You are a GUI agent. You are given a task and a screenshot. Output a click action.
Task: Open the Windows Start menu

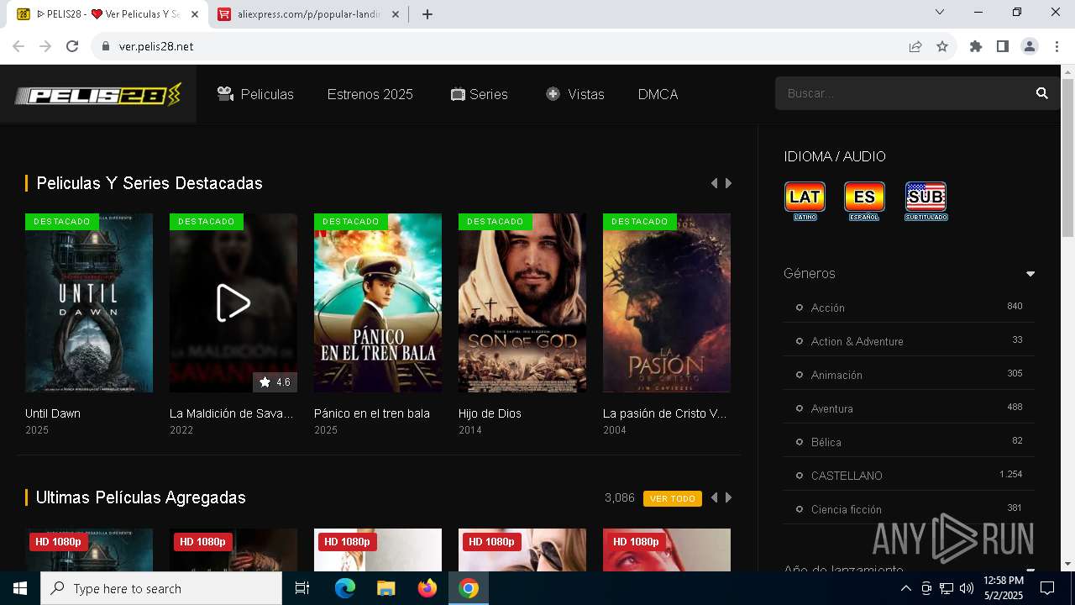[x=20, y=588]
